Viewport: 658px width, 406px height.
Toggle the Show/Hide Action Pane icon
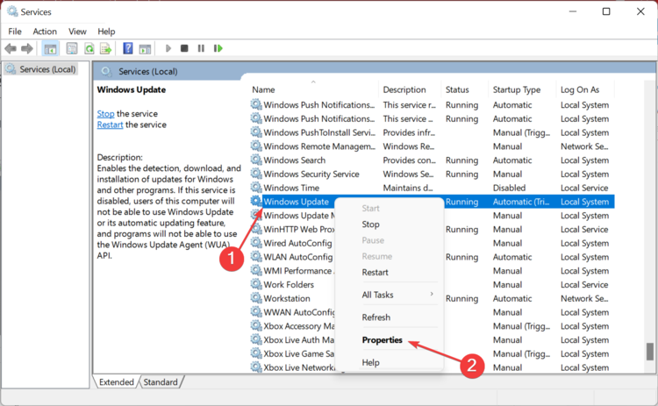[x=145, y=49]
